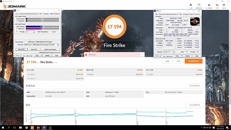Screen dimensions: 231x130
Task: Open the volume tray icon
Action: coord(208,127)
